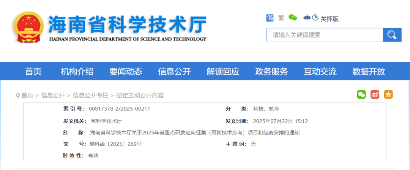The width and height of the screenshot is (410, 170).
Task: Open the robot assistant icon
Action: coord(307,18)
